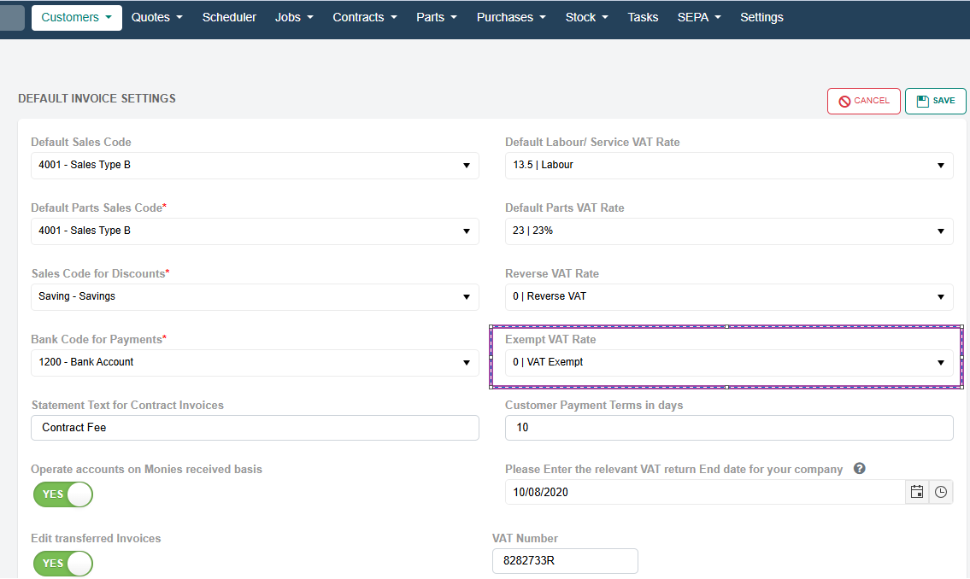
Task: Click the calendar icon beside VAT return date
Action: (916, 492)
